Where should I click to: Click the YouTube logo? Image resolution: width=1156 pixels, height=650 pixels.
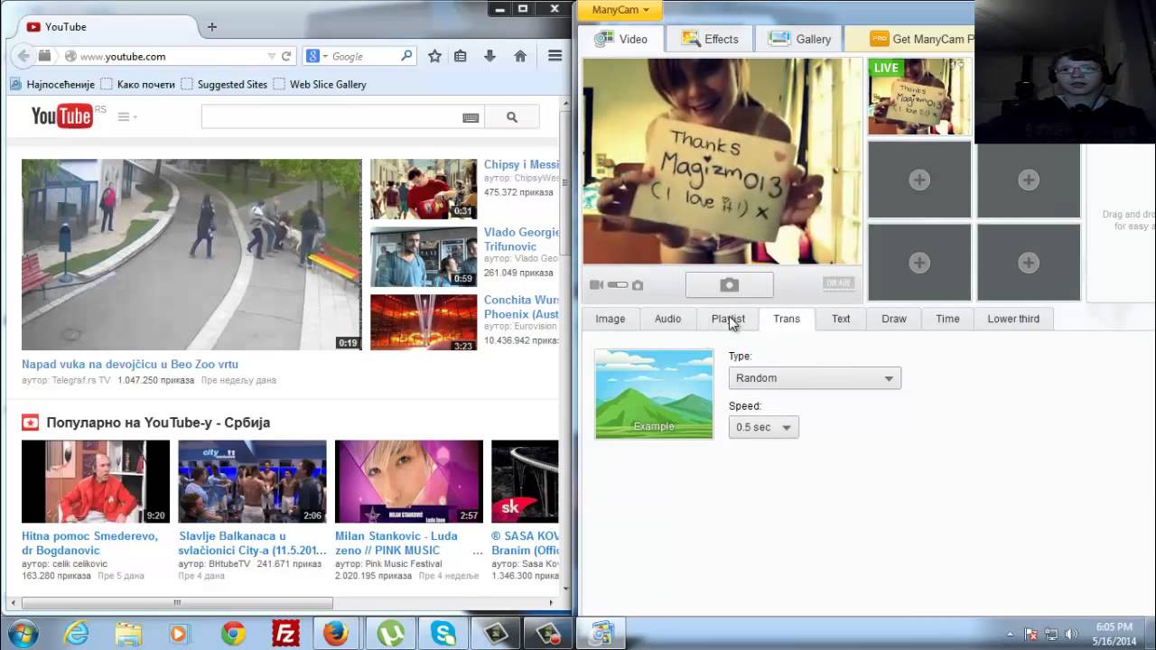pos(62,116)
